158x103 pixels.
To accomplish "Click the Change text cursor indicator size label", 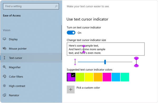I will (x=86, y=40).
